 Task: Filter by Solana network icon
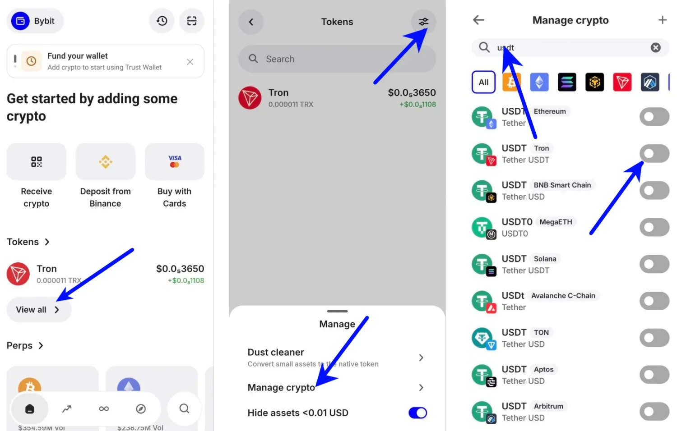tap(567, 83)
